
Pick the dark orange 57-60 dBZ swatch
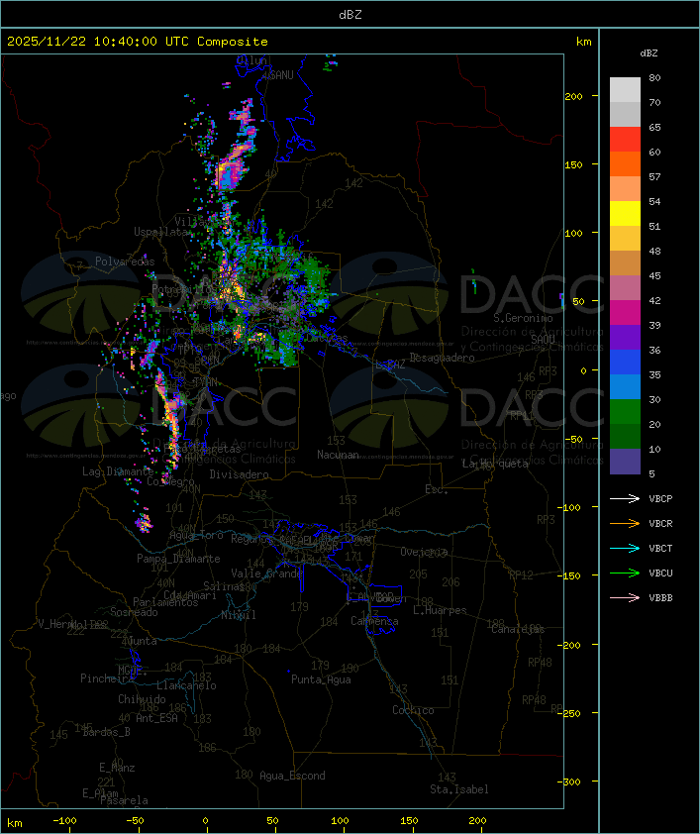click(x=625, y=164)
